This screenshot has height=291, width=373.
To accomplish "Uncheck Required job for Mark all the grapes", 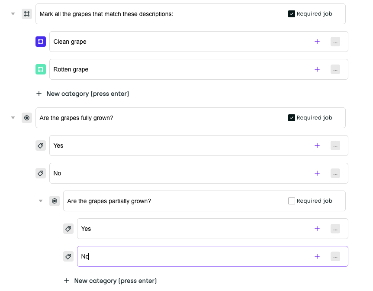I will (x=292, y=14).
